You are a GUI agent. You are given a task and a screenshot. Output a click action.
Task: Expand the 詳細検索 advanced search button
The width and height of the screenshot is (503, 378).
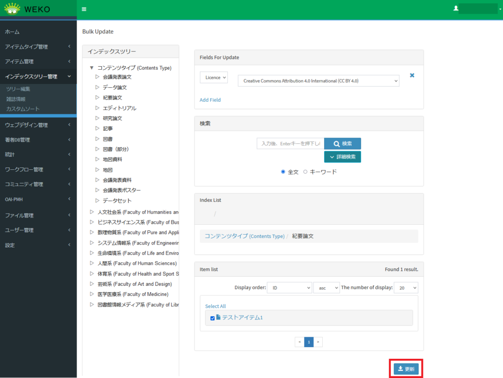[x=342, y=157]
